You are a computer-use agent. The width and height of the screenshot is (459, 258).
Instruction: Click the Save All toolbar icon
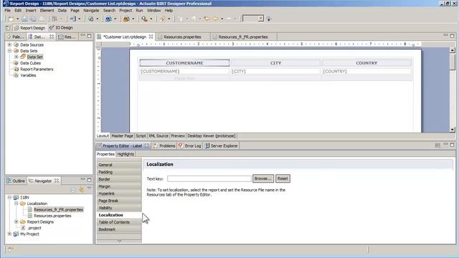[x=33, y=19]
